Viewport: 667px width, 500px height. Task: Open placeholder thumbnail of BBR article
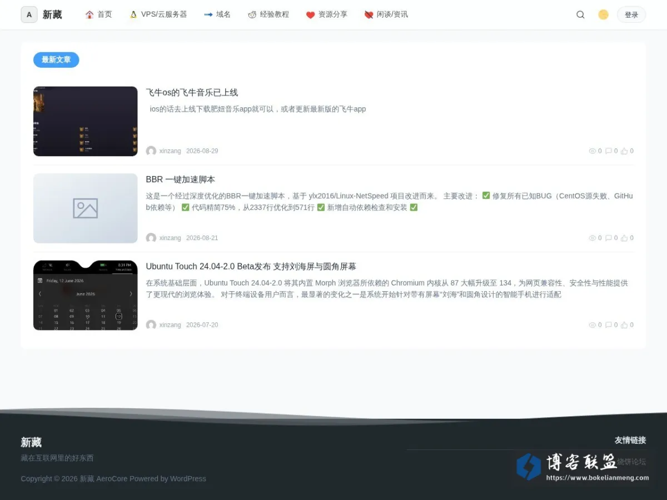click(85, 208)
